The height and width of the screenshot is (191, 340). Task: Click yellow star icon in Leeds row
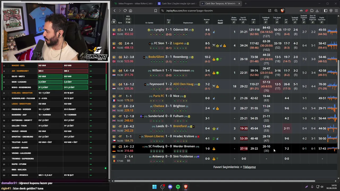(x=214, y=129)
